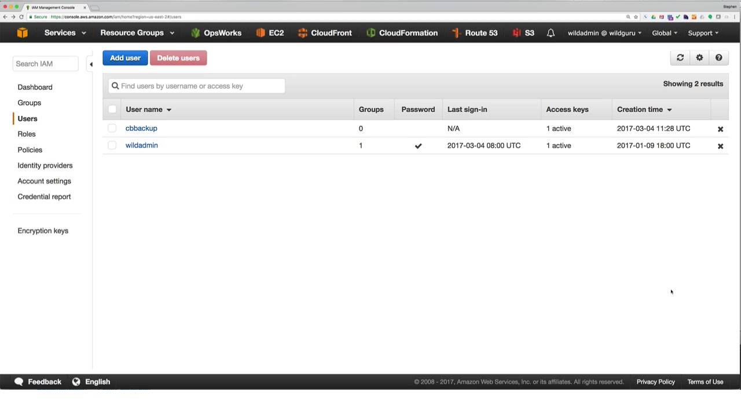Delete the cbbackup user via X icon
Screen dimensions: 741x417
pyautogui.click(x=720, y=129)
